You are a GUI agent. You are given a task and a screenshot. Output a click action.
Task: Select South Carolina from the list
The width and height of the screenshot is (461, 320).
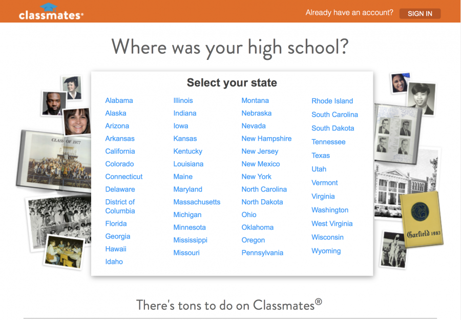pyautogui.click(x=335, y=114)
